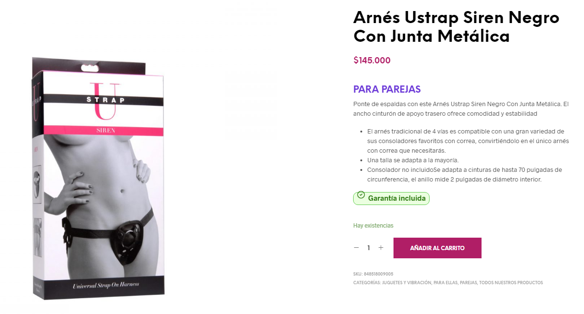Click the PARA PAREJAS heading
This screenshot has width=584, height=314.
coord(387,89)
